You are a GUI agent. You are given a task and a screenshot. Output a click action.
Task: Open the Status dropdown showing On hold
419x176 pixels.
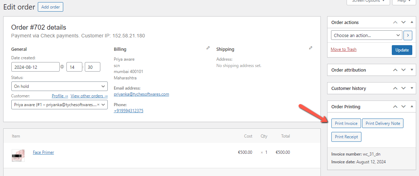(59, 86)
